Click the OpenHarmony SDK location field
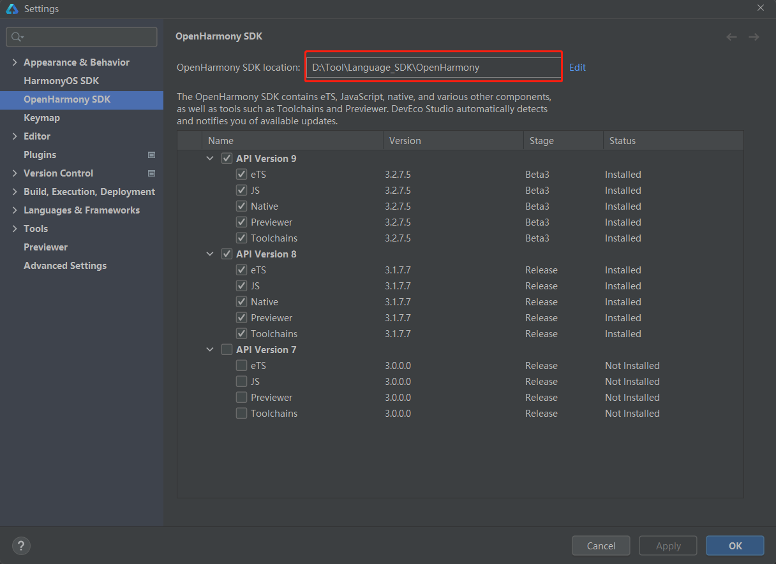This screenshot has width=776, height=564. click(433, 68)
